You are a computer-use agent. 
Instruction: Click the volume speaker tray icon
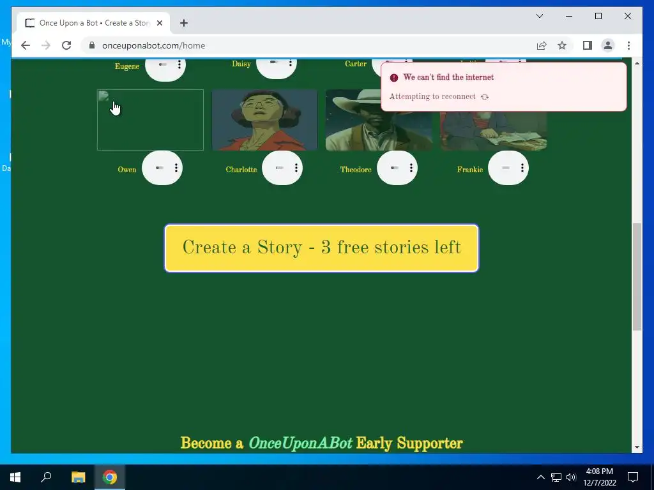(571, 477)
